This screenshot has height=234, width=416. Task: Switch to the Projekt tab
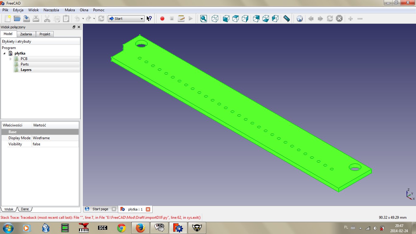pos(45,34)
